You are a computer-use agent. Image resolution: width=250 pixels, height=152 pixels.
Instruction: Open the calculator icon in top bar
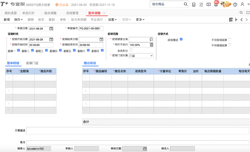pyautogui.click(x=194, y=5)
